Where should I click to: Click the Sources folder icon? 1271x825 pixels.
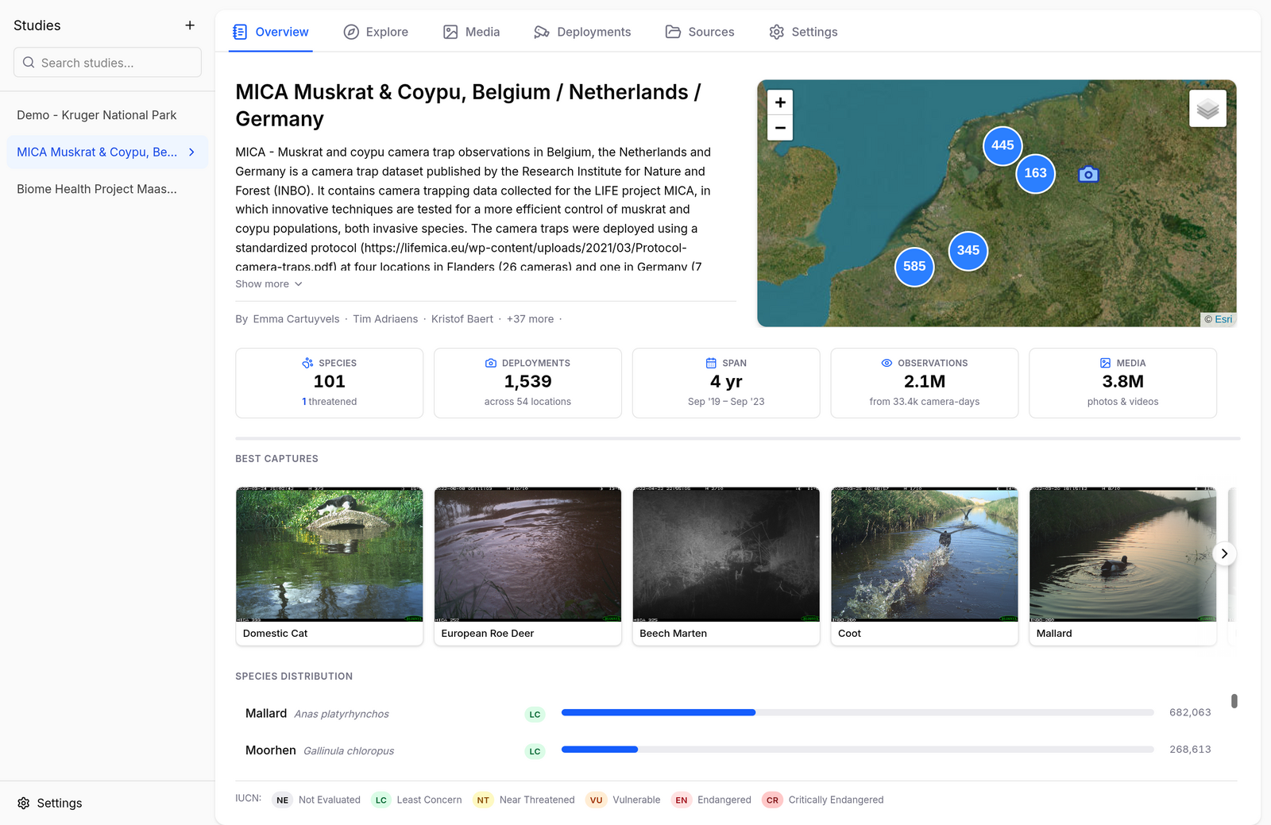pyautogui.click(x=673, y=32)
